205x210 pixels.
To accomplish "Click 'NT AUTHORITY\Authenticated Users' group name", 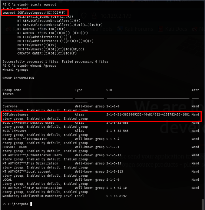I will click(32, 155).
